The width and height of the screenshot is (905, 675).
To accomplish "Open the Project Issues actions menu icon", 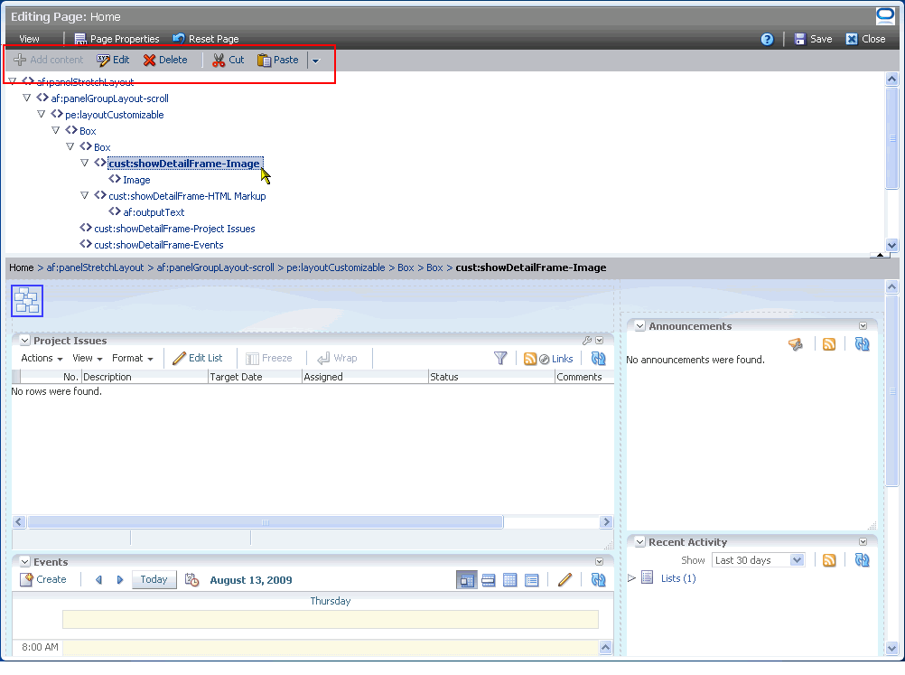I will [x=600, y=341].
